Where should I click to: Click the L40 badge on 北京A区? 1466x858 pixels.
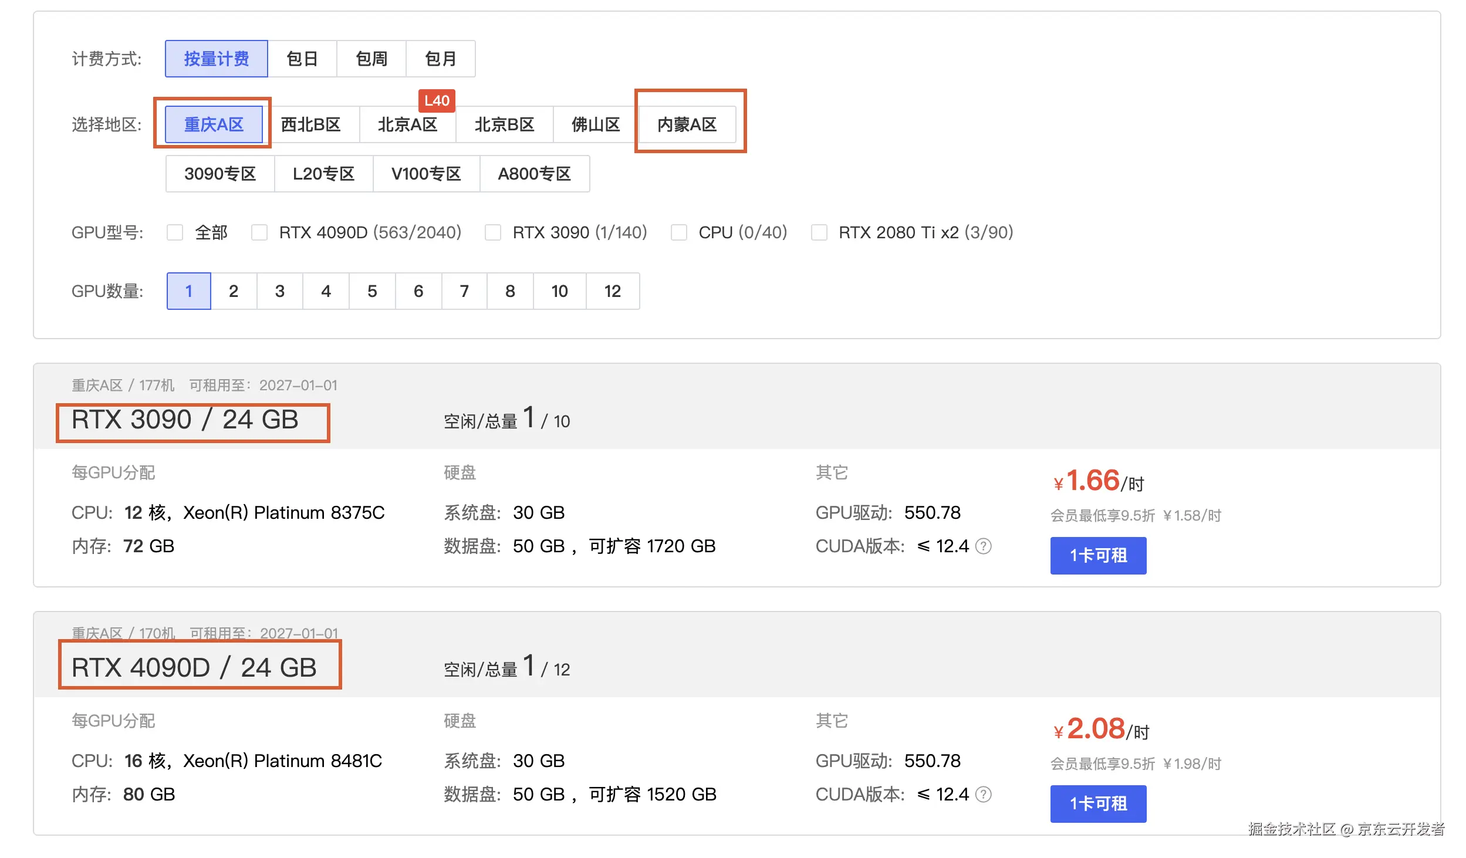point(437,100)
